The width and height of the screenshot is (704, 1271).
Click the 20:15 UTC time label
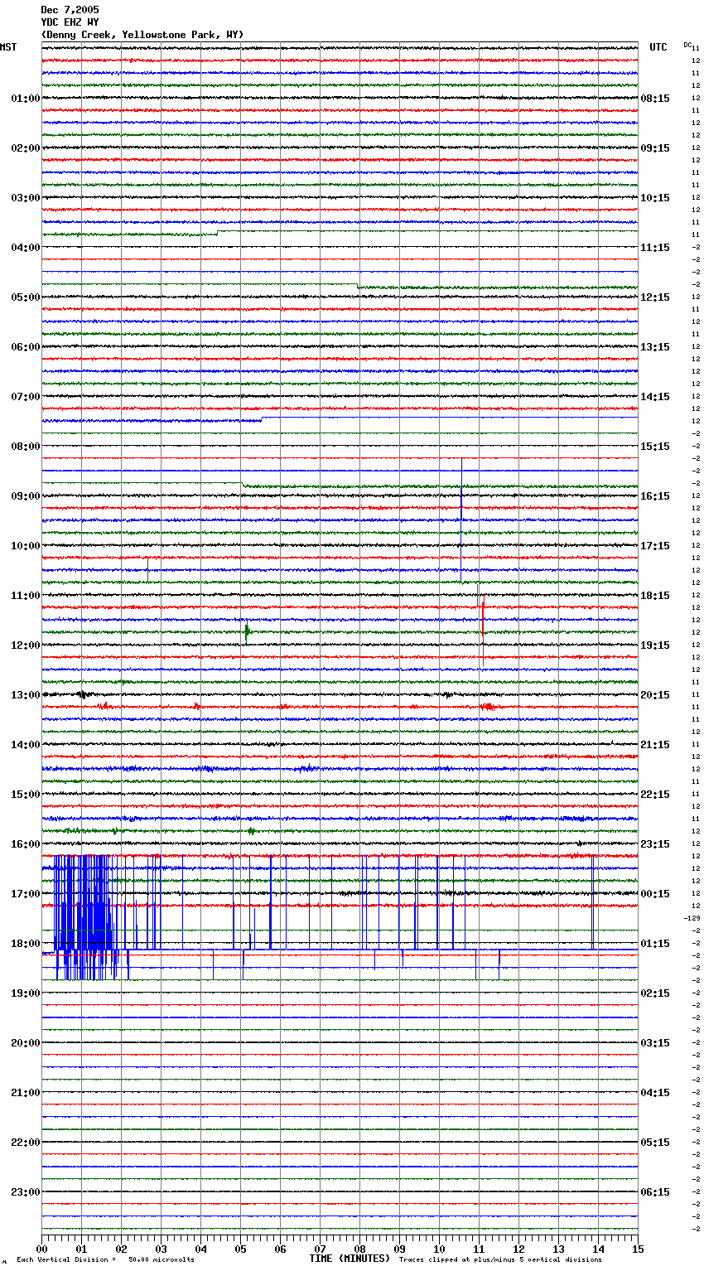pos(655,695)
